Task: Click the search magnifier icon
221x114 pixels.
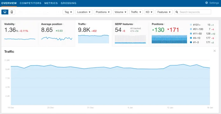Action: coord(177,12)
